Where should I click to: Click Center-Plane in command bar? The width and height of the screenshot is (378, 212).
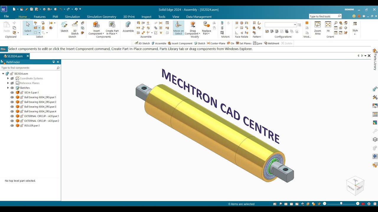point(216,43)
